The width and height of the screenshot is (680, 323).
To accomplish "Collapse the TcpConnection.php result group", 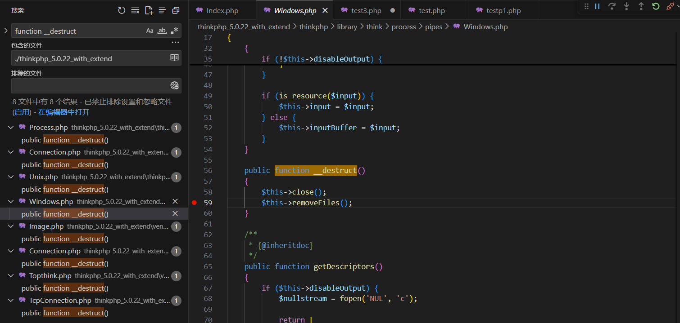I will click(11, 301).
